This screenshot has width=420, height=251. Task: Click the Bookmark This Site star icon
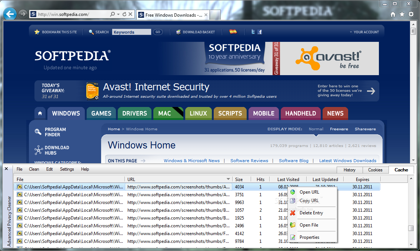point(37,32)
